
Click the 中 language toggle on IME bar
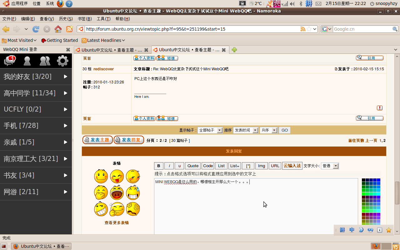(352, 230)
